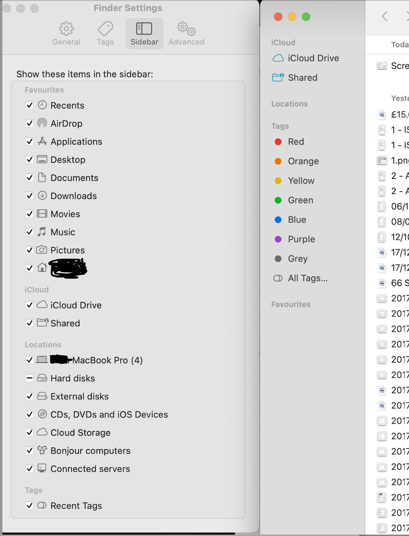Toggle the home folder checkbox
The image size is (409, 536).
pos(30,268)
